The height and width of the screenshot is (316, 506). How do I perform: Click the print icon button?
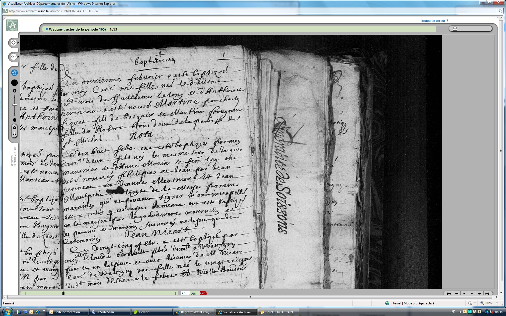coord(455,28)
